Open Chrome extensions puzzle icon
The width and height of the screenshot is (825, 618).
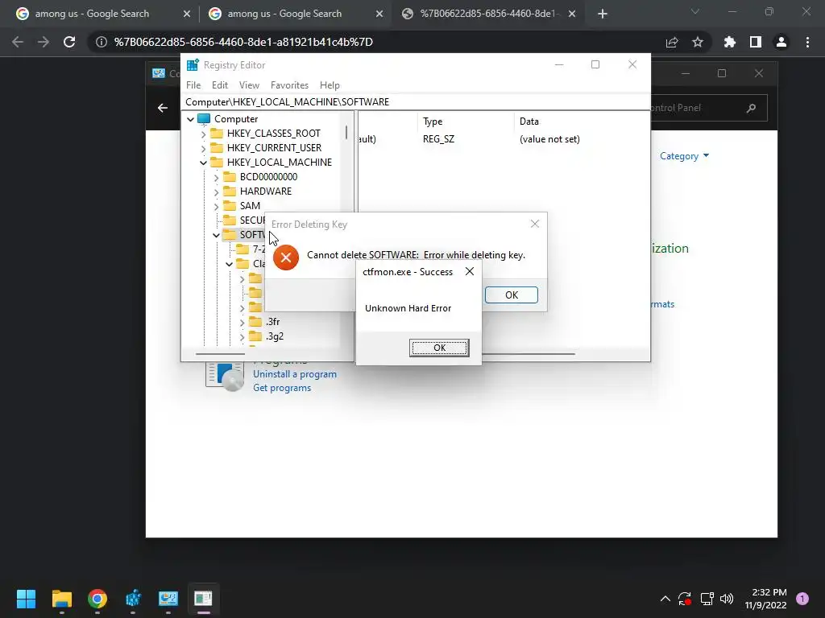pos(730,42)
